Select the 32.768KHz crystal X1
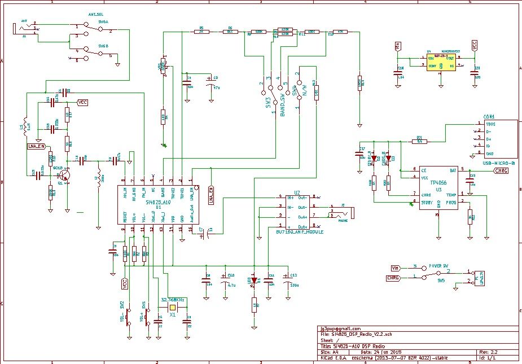522x364 pixels. coord(172,306)
